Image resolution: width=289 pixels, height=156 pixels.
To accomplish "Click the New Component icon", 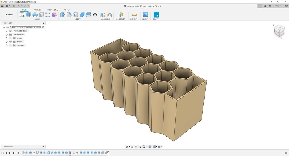I will (x=103, y=15).
